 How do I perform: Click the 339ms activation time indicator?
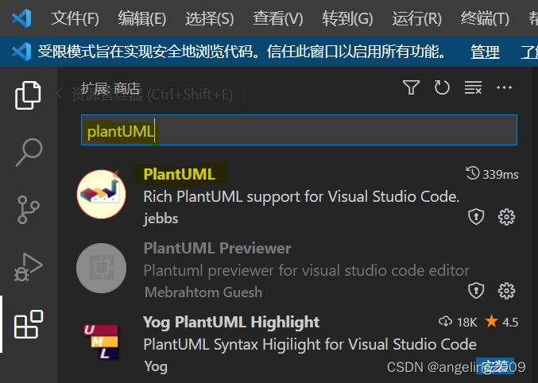493,174
